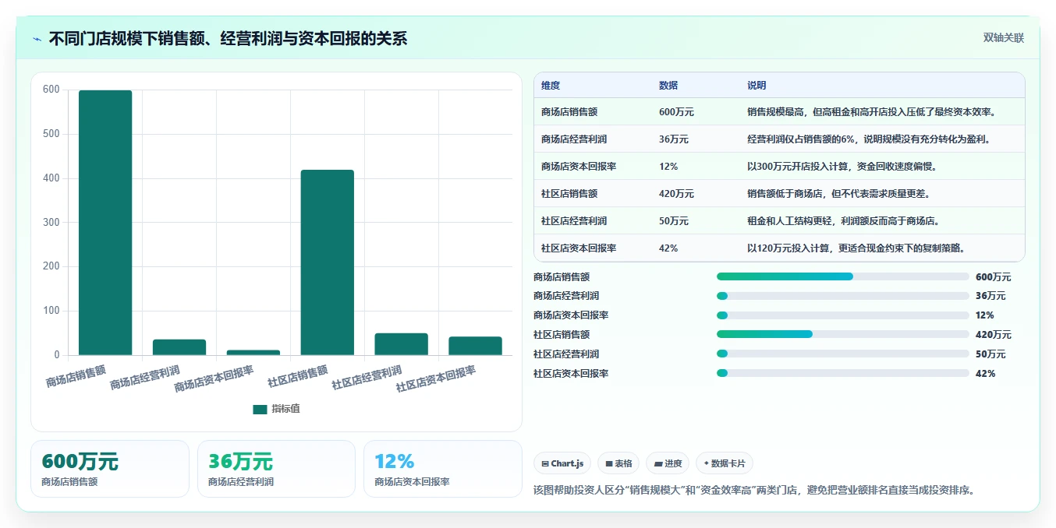1056x528 pixels.
Task: Click the 商场店资本回报率 bar in chart
Action: point(253,353)
